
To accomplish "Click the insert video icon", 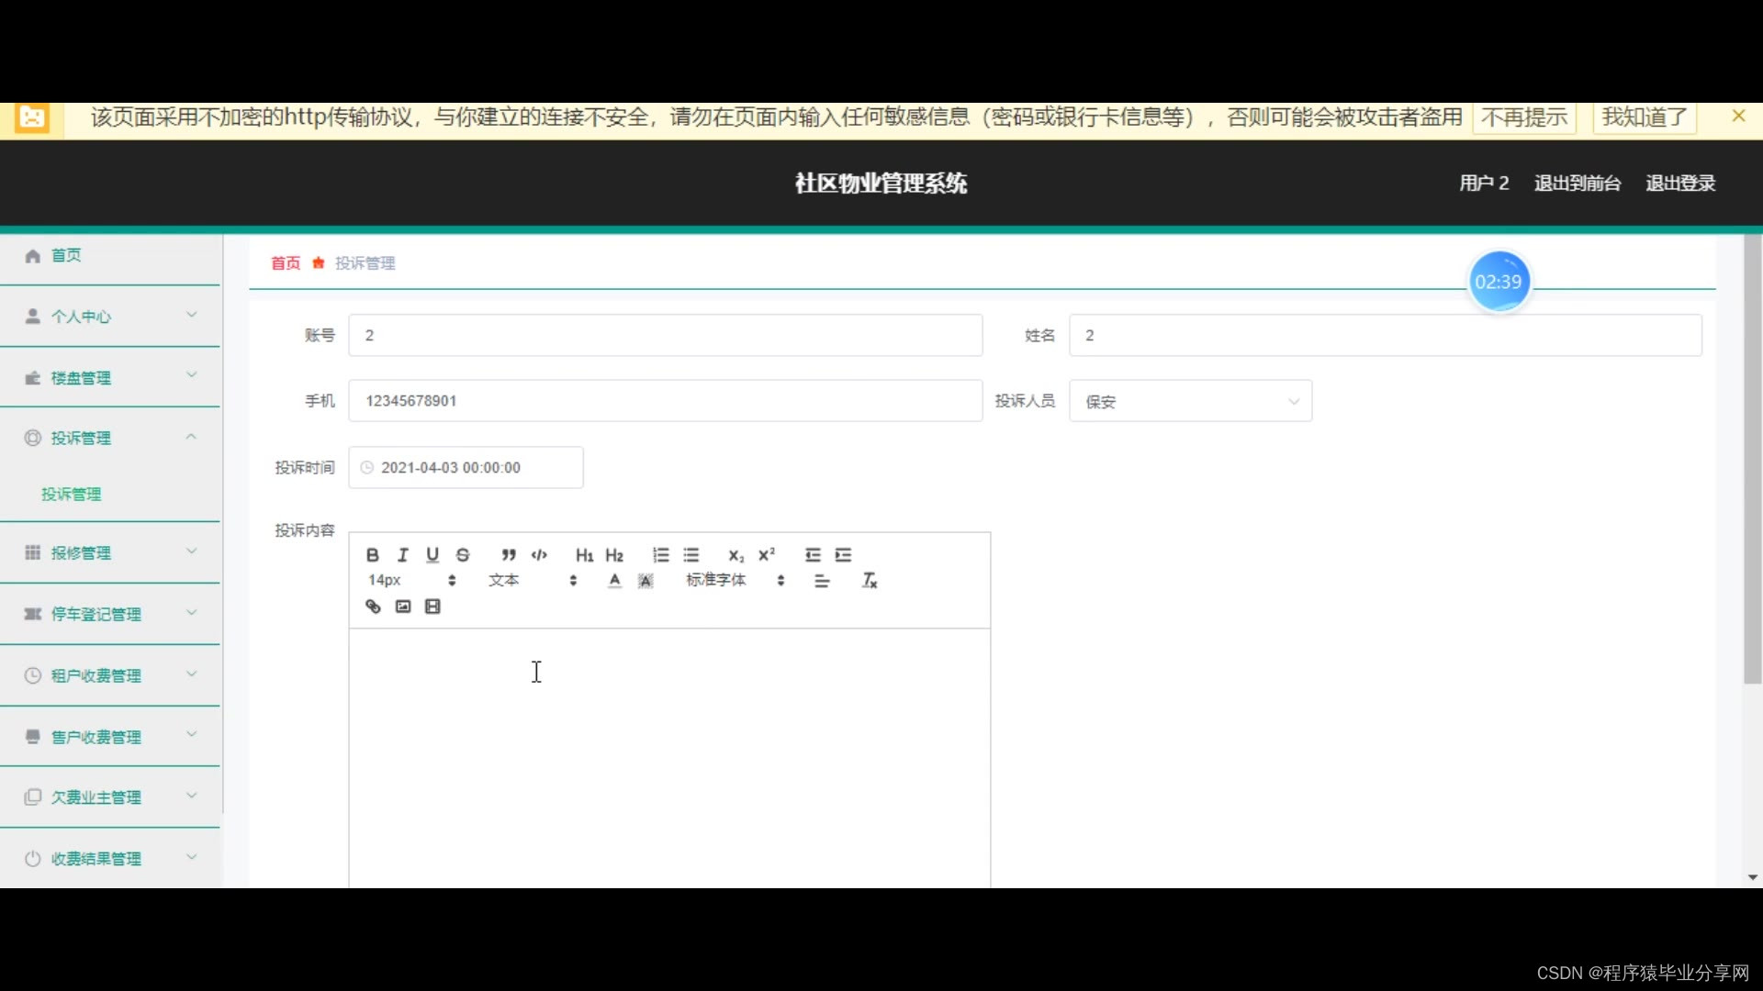I will [x=432, y=607].
